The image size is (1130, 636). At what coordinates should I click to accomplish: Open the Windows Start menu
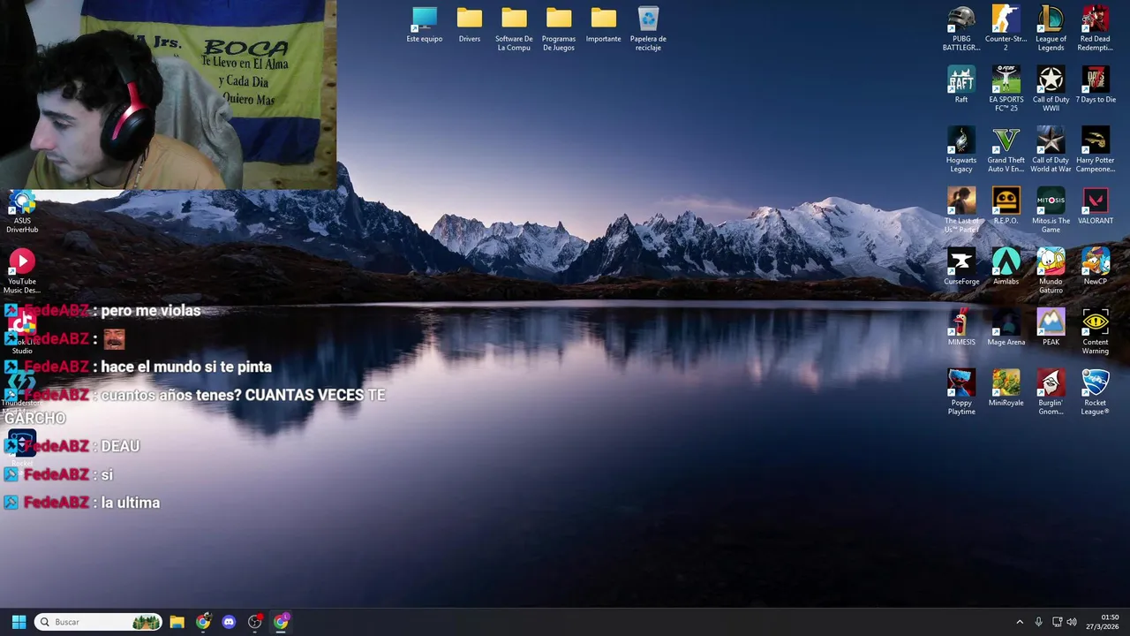19,622
